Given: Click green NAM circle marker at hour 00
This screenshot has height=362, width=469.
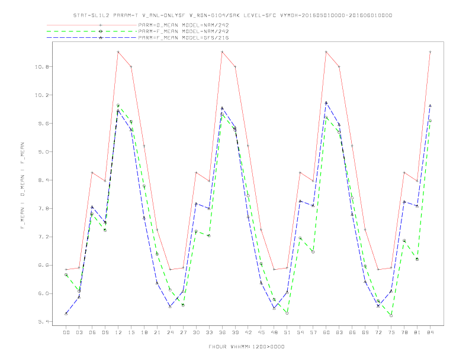Looking at the screenshot, I should click(66, 275).
